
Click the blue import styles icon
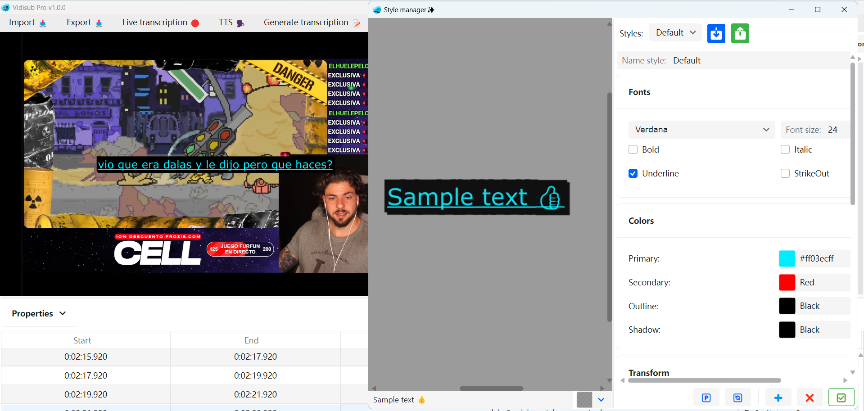click(716, 33)
